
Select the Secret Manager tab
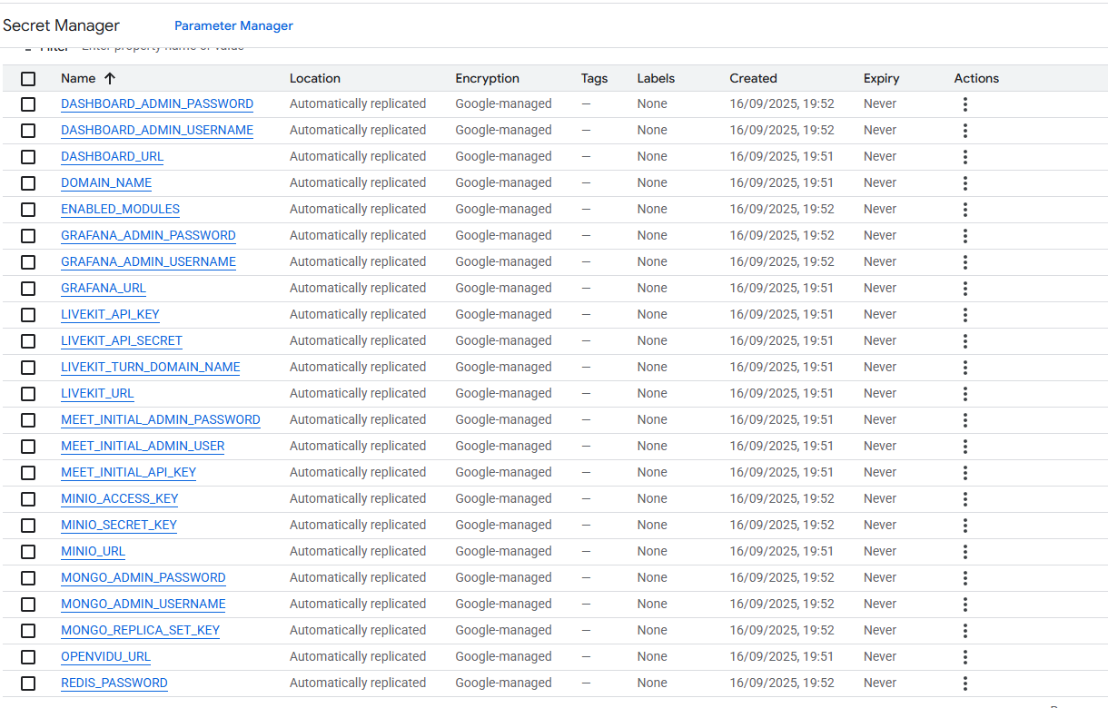click(x=61, y=26)
